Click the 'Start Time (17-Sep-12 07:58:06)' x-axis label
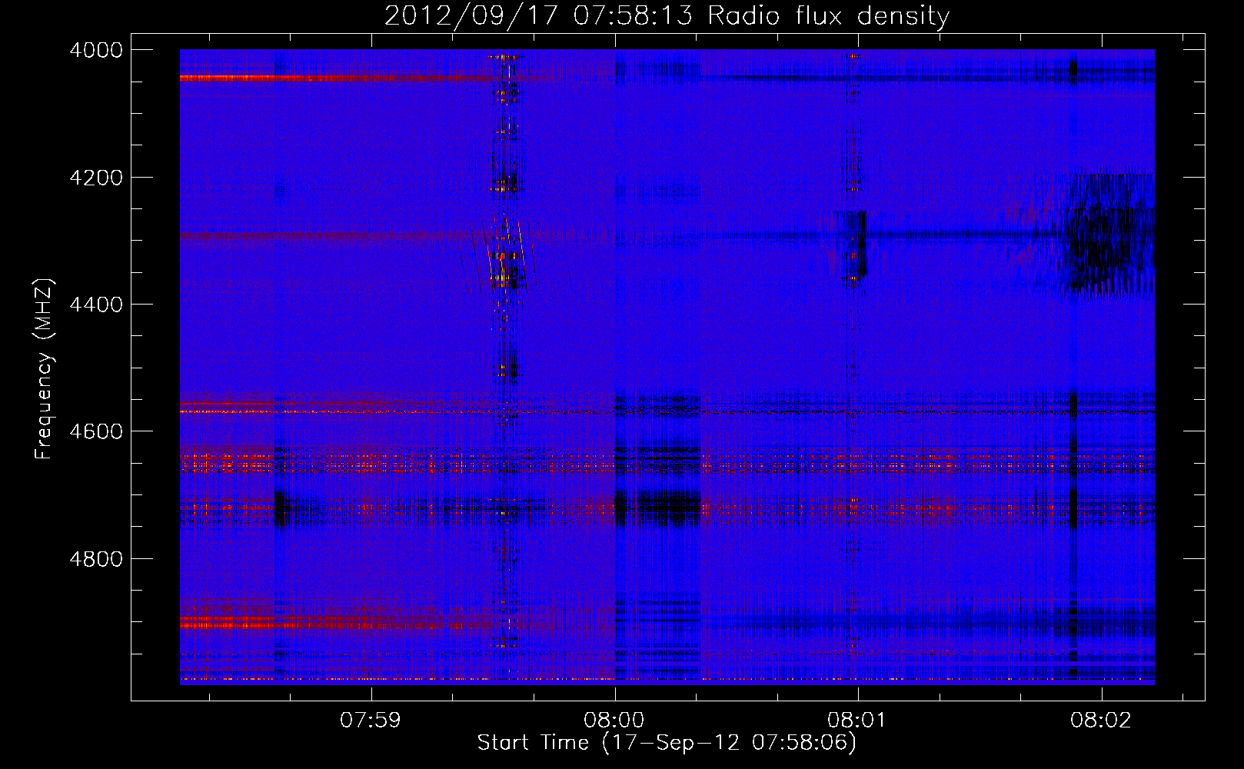Viewport: 1244px width, 769px height. coord(667,743)
